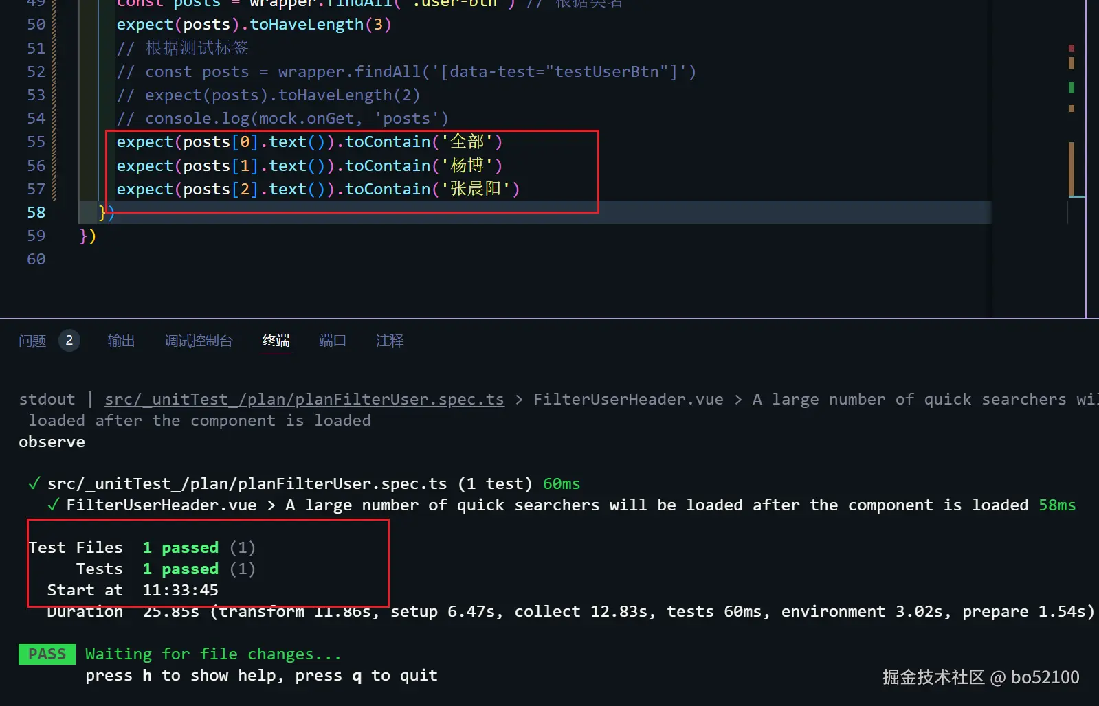The width and height of the screenshot is (1099, 706).
Task: Click 'press h to show help' line
Action: (x=261, y=676)
